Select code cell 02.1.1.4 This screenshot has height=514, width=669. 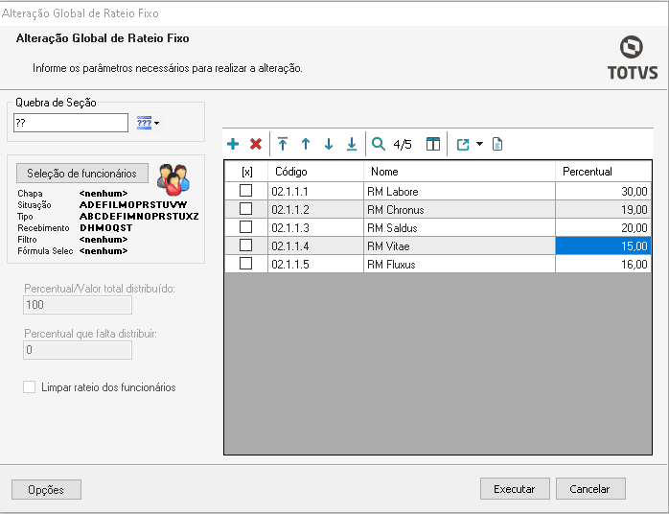(x=315, y=245)
